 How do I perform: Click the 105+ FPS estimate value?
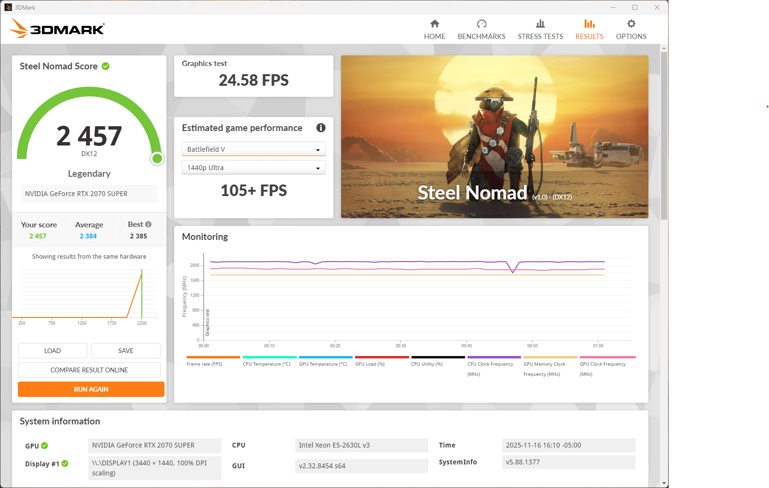[x=254, y=190]
